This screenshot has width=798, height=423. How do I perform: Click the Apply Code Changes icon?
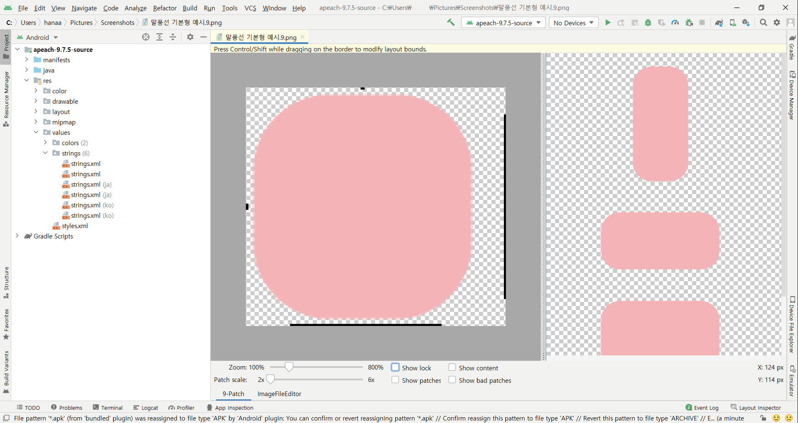point(635,22)
